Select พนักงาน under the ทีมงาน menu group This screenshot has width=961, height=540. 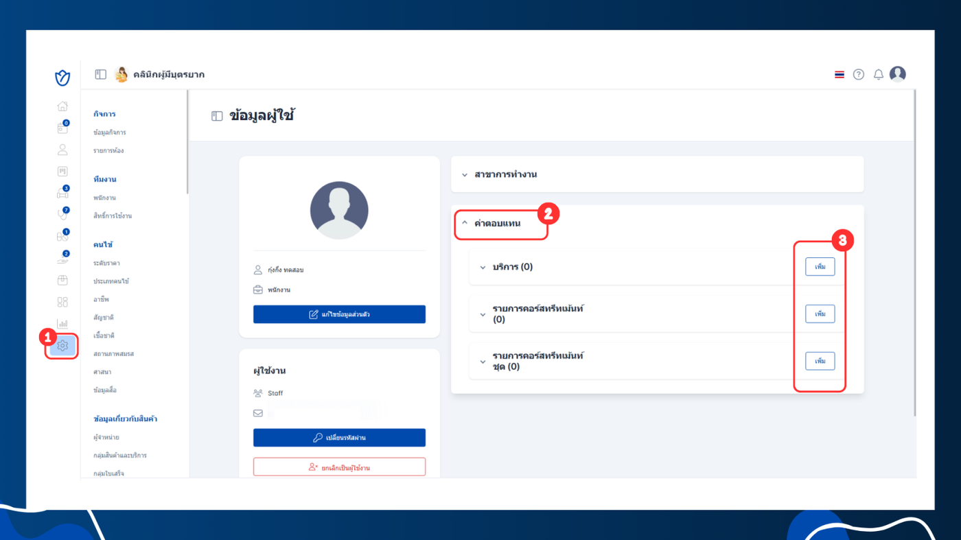[x=104, y=198]
